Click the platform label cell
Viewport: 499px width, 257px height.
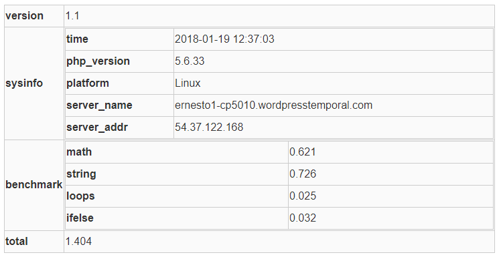coord(119,83)
